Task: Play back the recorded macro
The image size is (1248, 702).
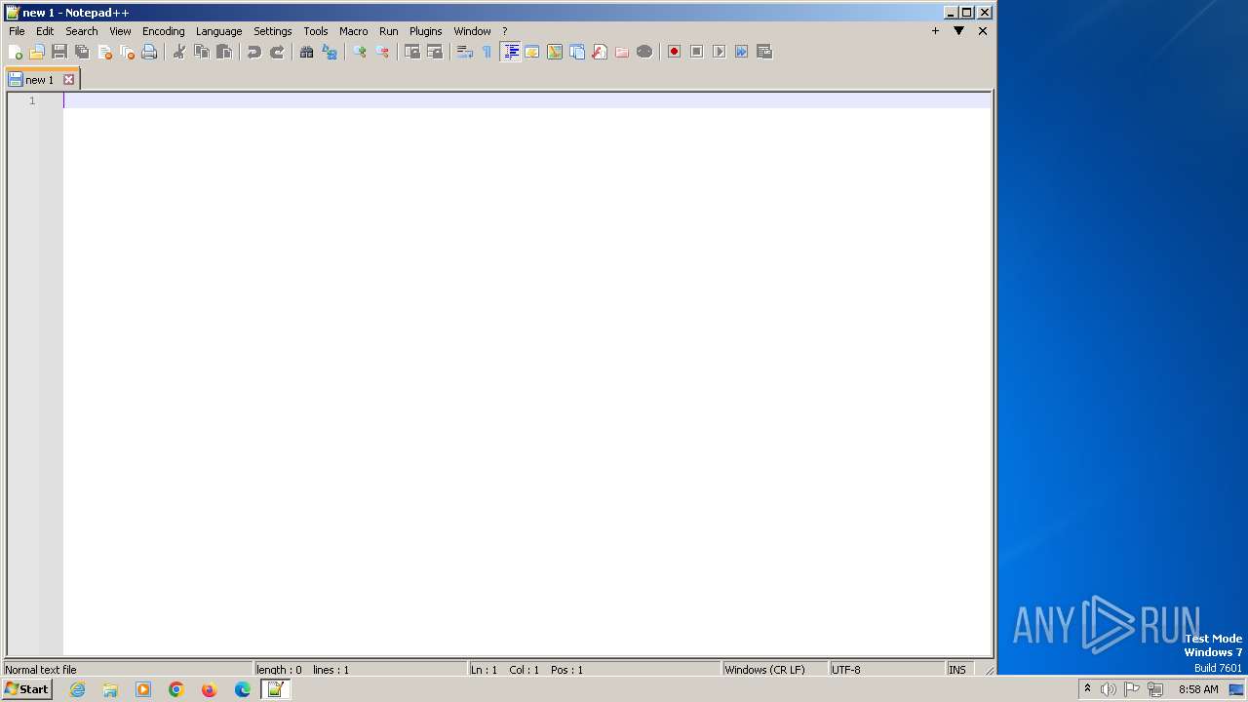Action: point(719,52)
